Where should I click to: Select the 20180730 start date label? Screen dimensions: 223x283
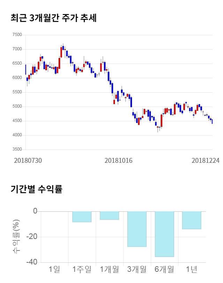(28, 160)
